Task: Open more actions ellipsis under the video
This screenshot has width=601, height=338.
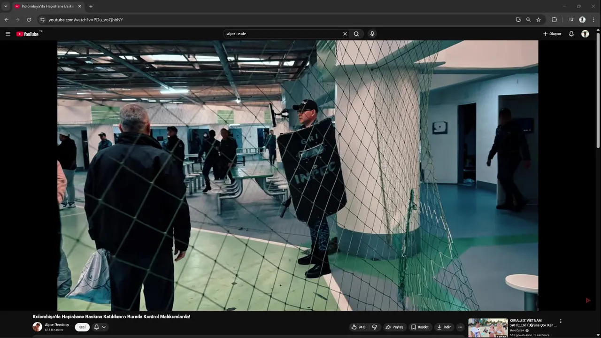Action: (460, 327)
